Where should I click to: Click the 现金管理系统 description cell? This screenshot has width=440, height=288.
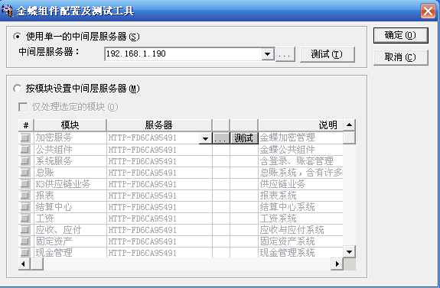tap(301, 253)
